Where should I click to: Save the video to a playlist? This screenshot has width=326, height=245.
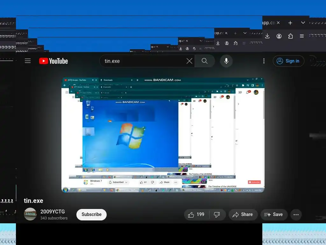click(x=273, y=215)
